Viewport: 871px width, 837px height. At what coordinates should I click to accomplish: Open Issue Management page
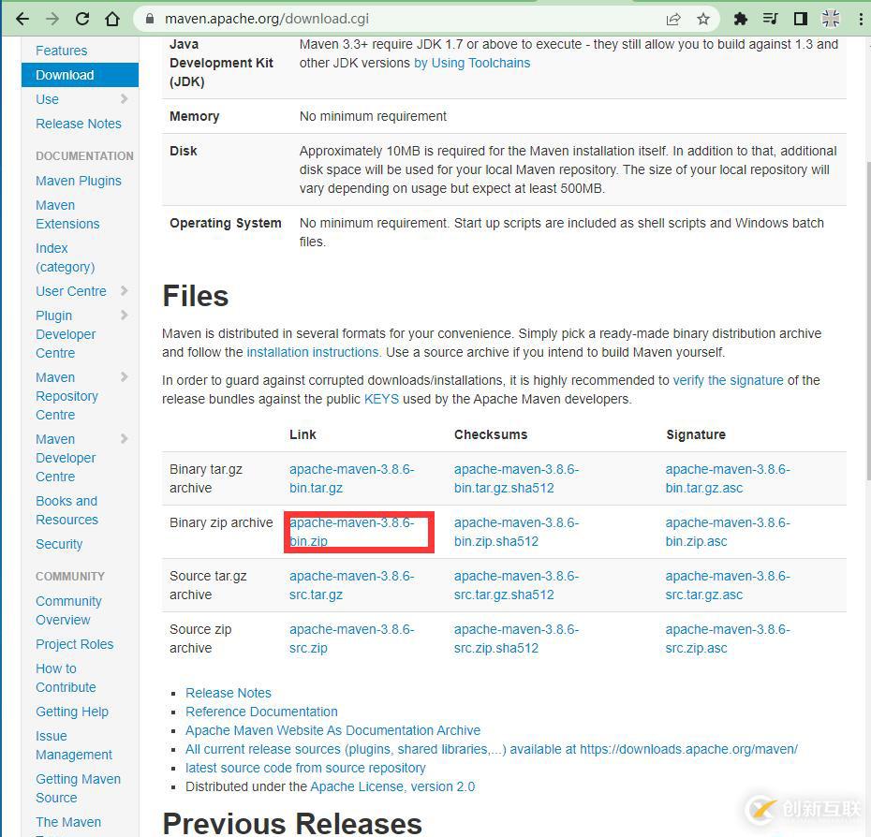[73, 745]
